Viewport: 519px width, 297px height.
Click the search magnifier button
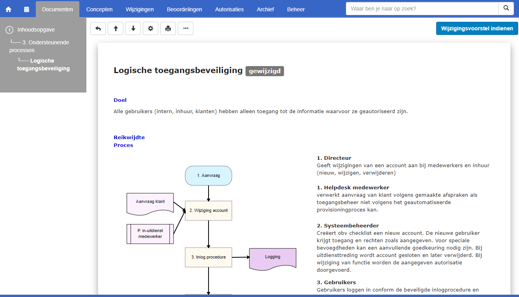tap(506, 8)
